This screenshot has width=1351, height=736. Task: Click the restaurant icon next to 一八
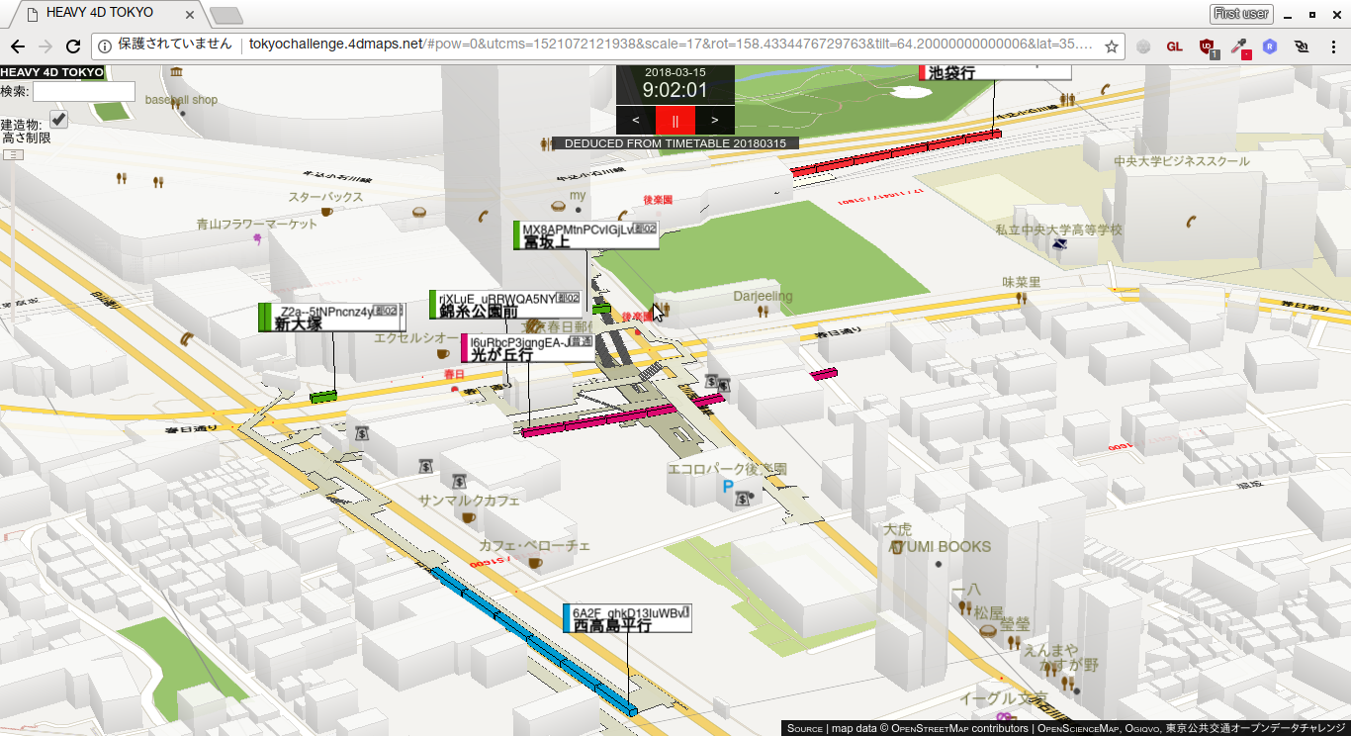[964, 607]
